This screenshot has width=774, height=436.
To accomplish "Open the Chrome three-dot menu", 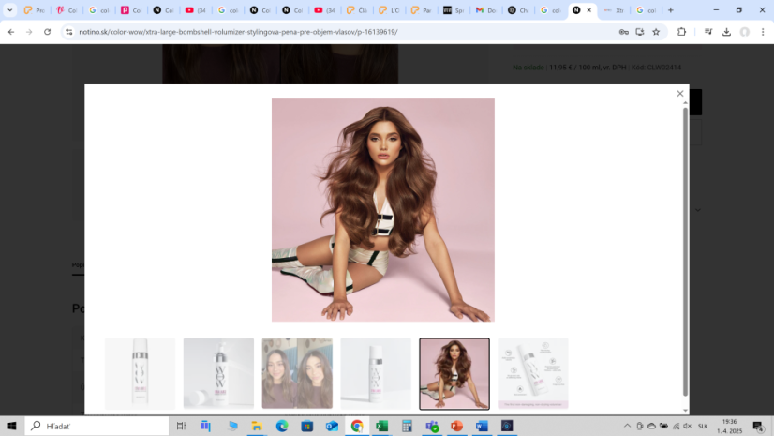I will coord(763,32).
